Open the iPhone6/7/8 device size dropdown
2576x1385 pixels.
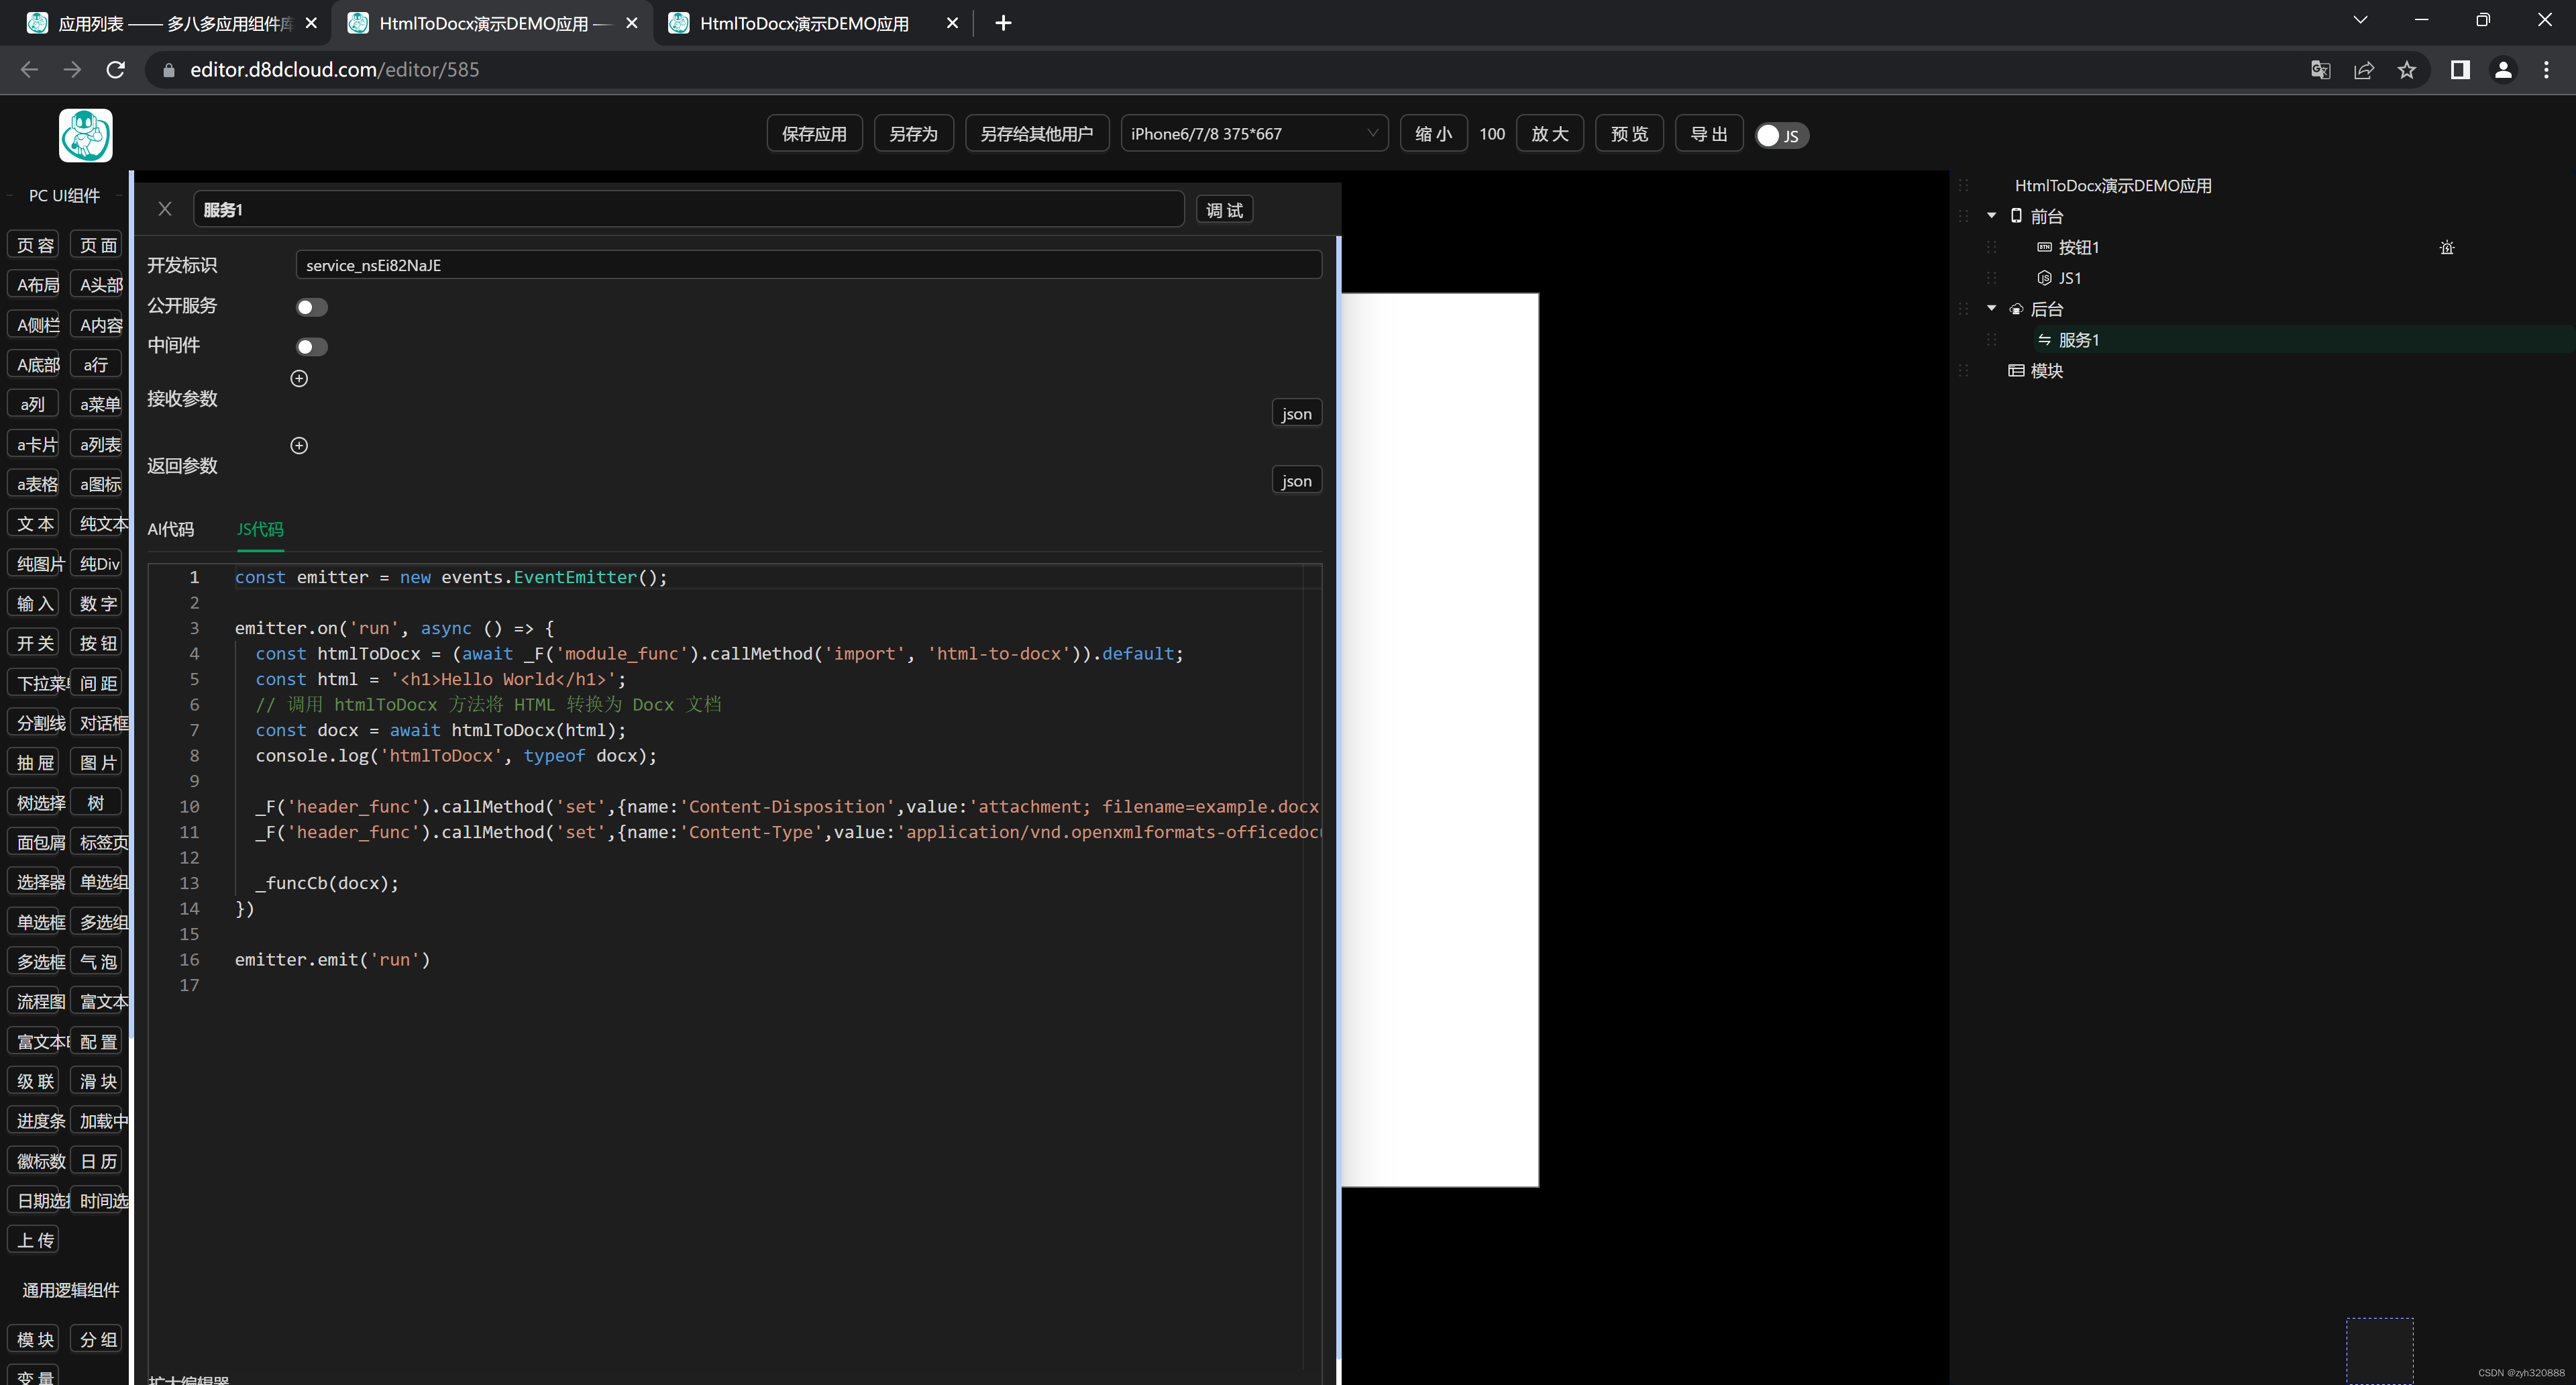point(1253,133)
